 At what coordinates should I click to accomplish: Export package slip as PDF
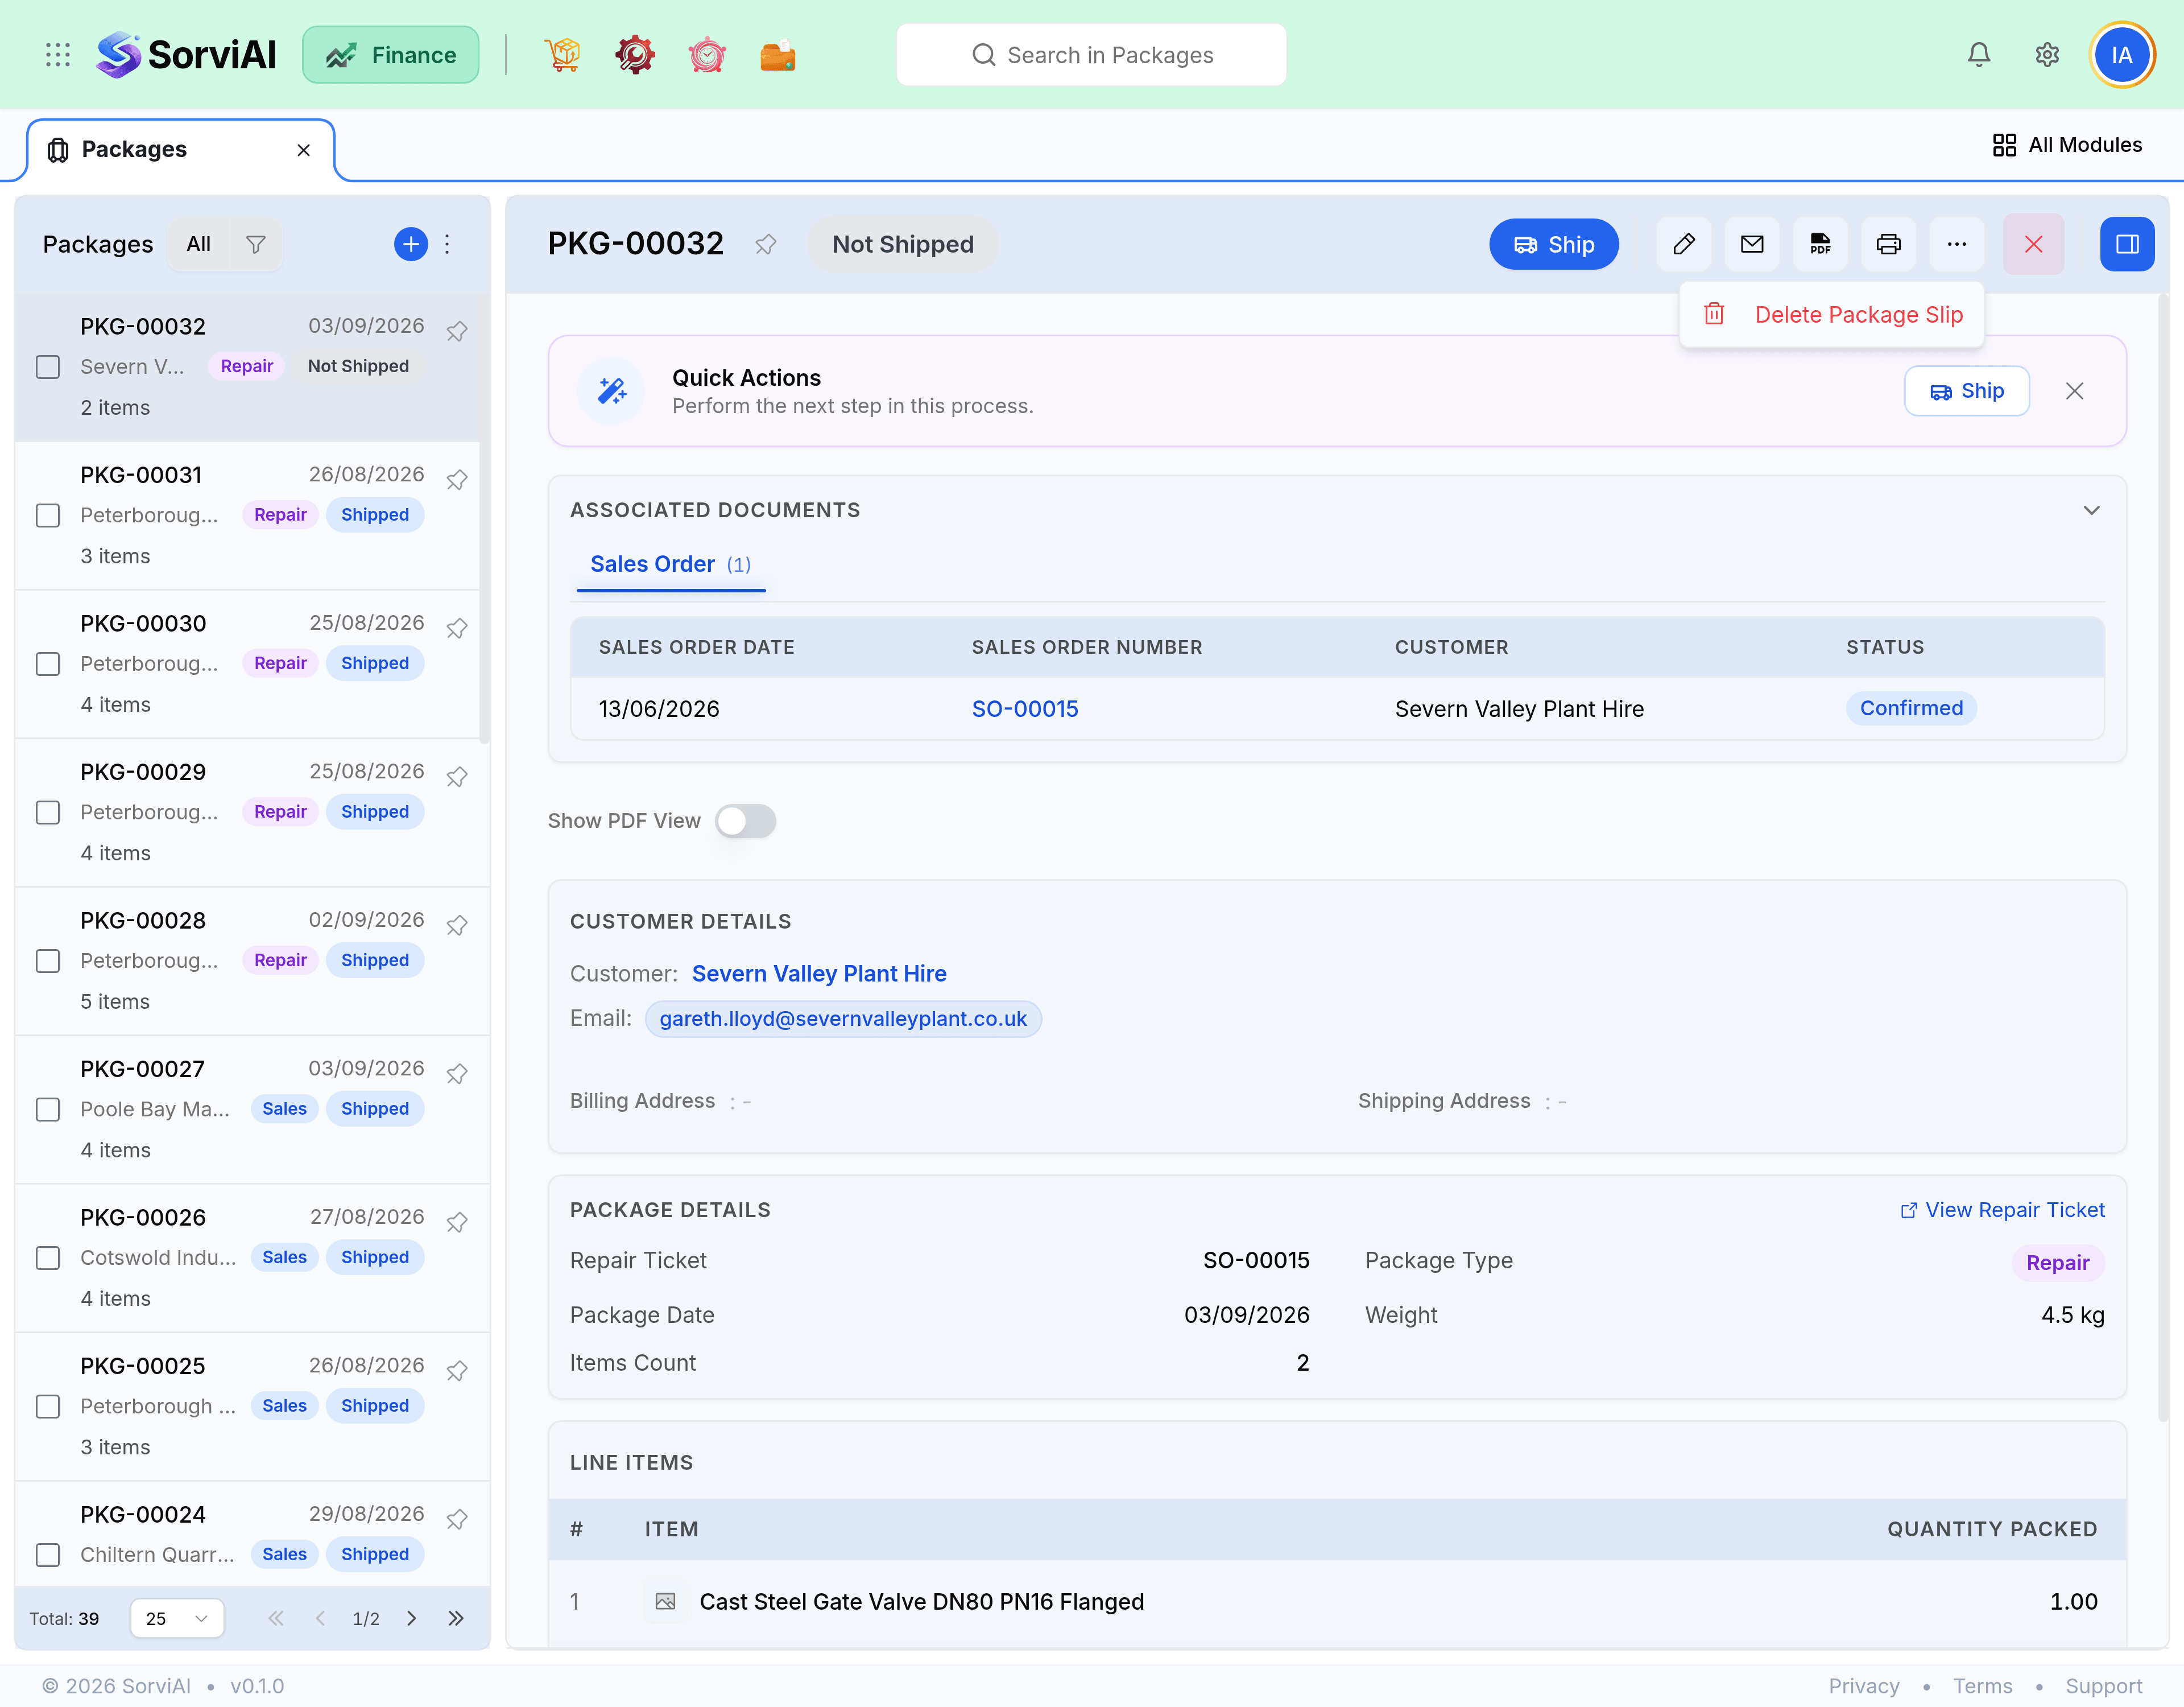(1820, 244)
